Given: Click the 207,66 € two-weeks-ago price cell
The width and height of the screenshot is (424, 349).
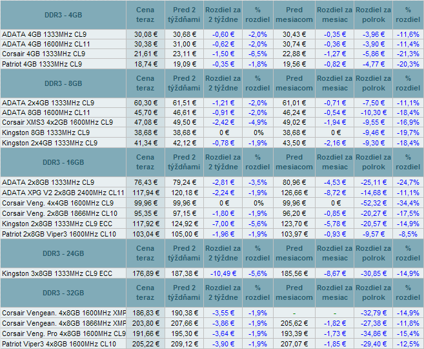Looking at the screenshot, I should point(184,323).
